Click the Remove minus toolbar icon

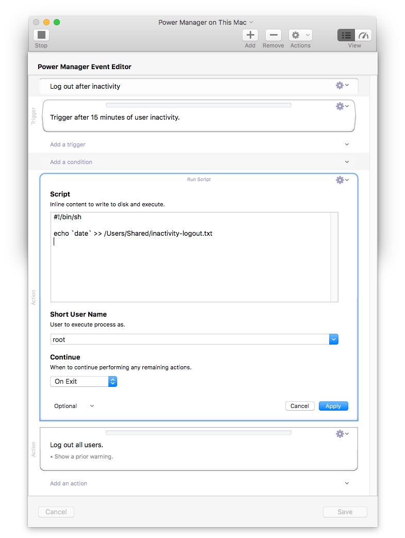point(273,35)
